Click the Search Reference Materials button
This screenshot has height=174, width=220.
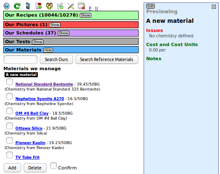pos(107,59)
